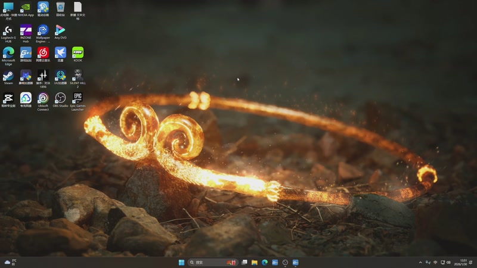The height and width of the screenshot is (268, 477).
Task: Open OBS Studio from the taskbar
Action: 285,262
